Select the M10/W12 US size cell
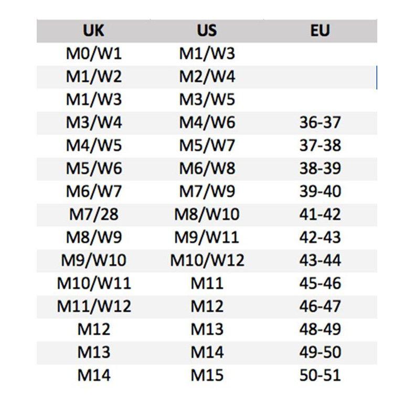Viewport: 414px width, 414px height. (207, 260)
